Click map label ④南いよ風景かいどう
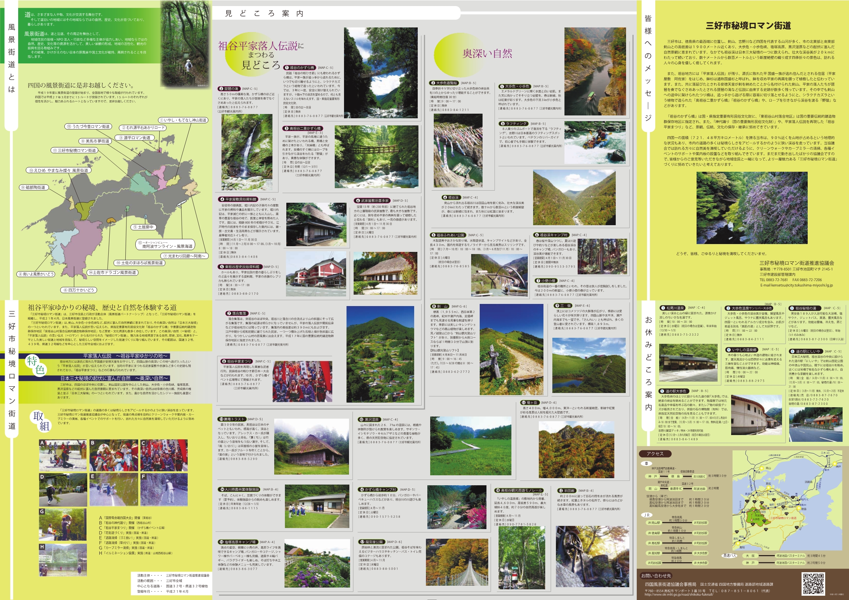Screen dimensions: 849x600 pos(36,274)
